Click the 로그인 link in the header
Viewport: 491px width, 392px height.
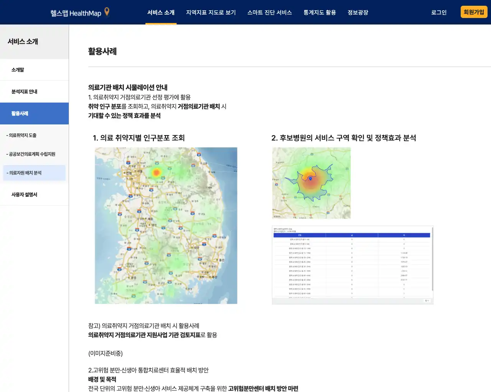pyautogui.click(x=438, y=12)
